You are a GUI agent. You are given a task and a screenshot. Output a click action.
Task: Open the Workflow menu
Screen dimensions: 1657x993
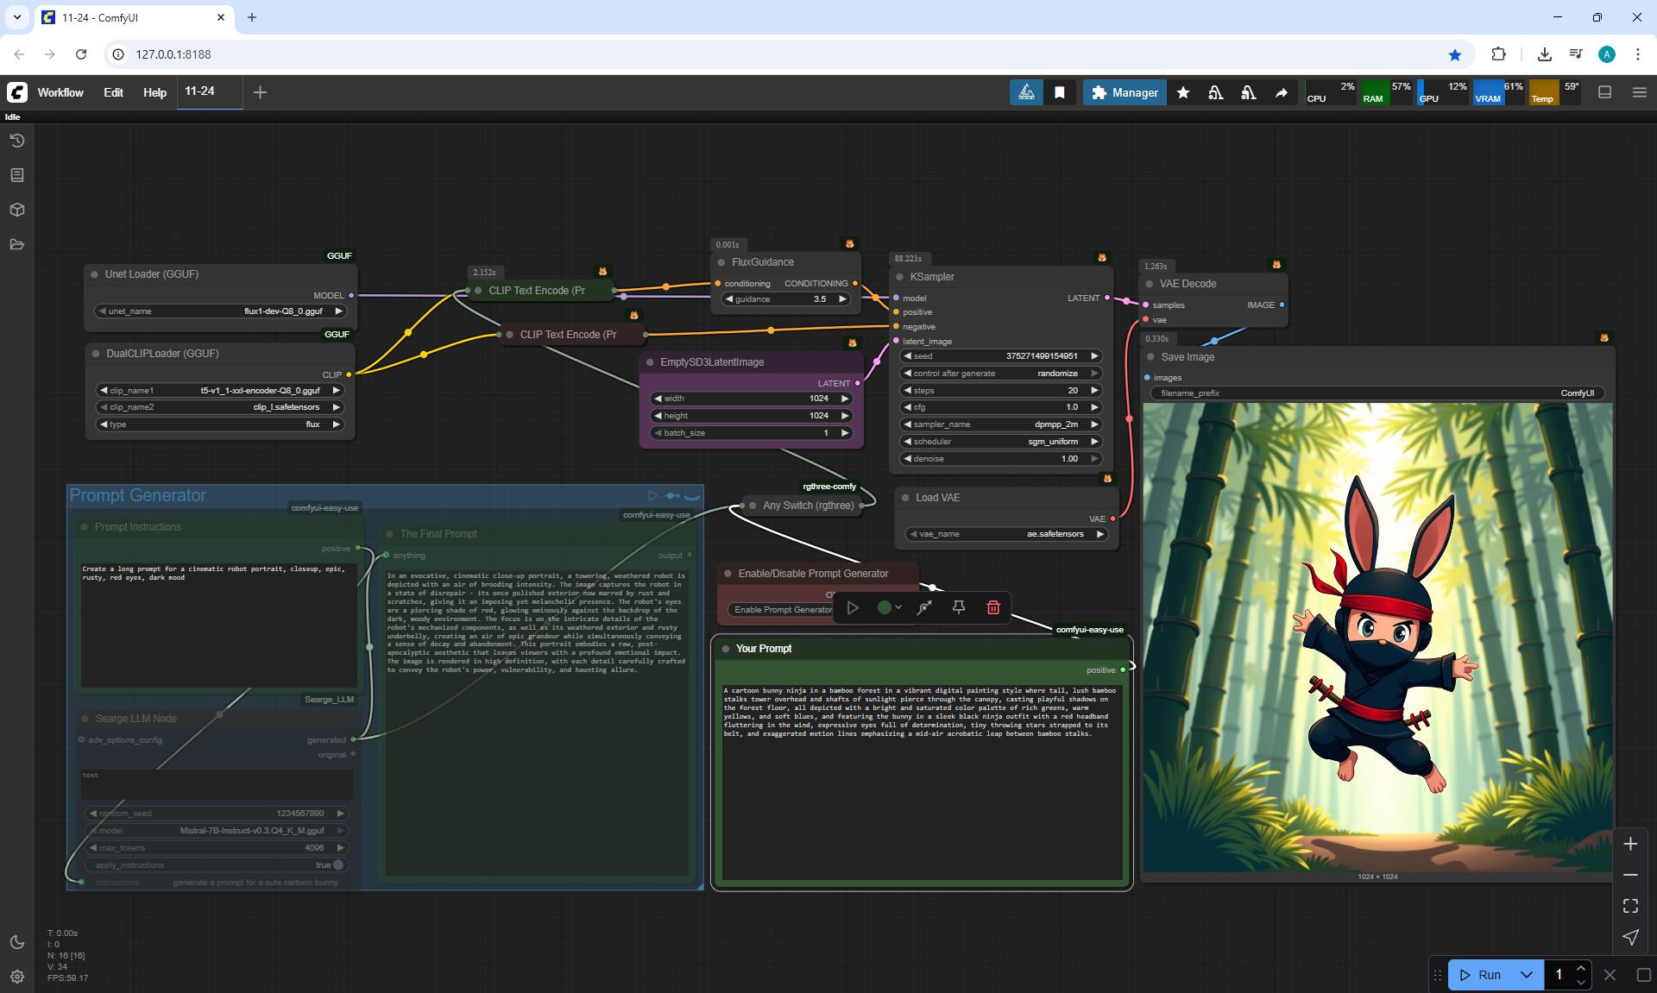pyautogui.click(x=60, y=92)
